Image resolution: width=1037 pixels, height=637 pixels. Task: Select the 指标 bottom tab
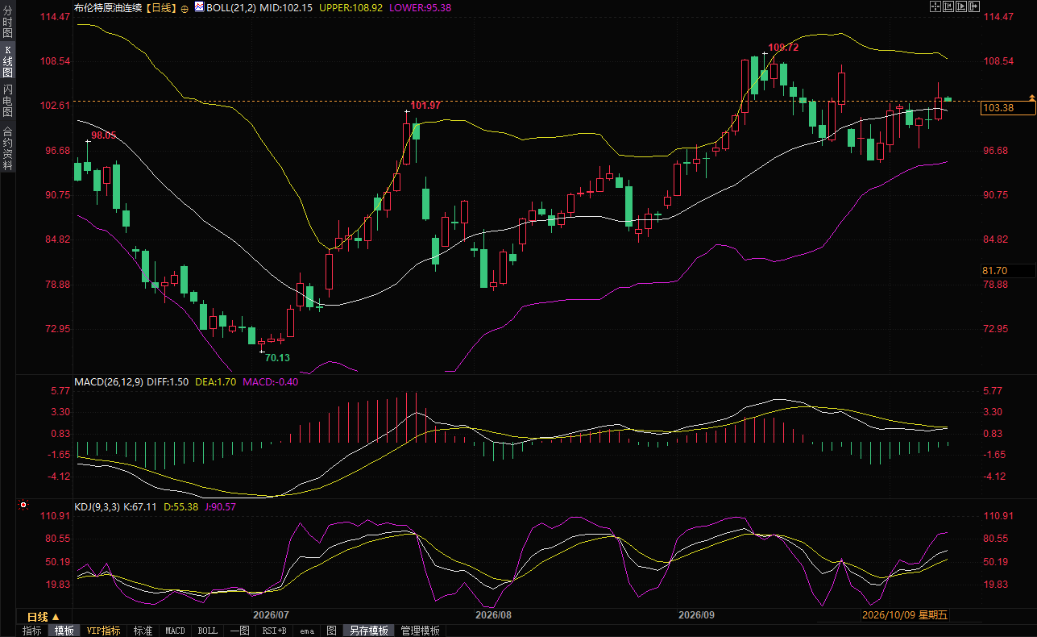click(x=32, y=631)
